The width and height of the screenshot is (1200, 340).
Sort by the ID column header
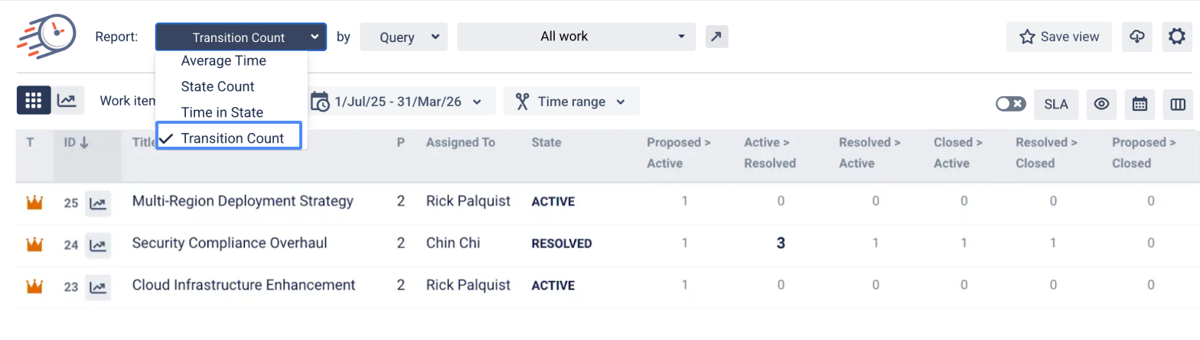(77, 142)
